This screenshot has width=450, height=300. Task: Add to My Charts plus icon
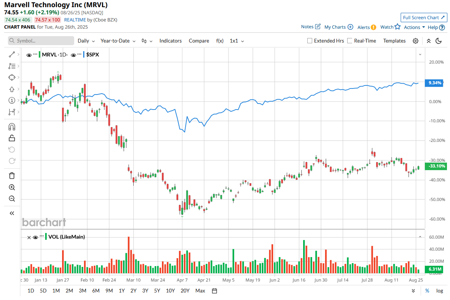tap(351, 27)
